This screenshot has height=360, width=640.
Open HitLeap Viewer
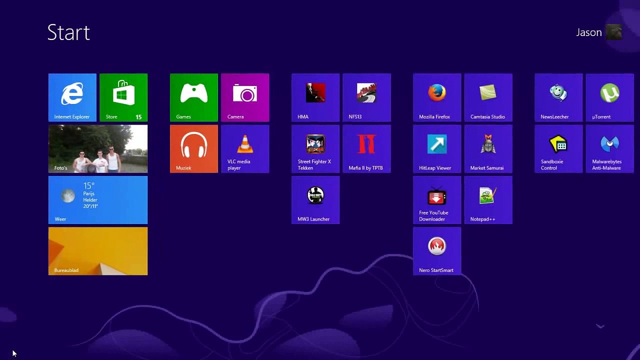coord(437,148)
